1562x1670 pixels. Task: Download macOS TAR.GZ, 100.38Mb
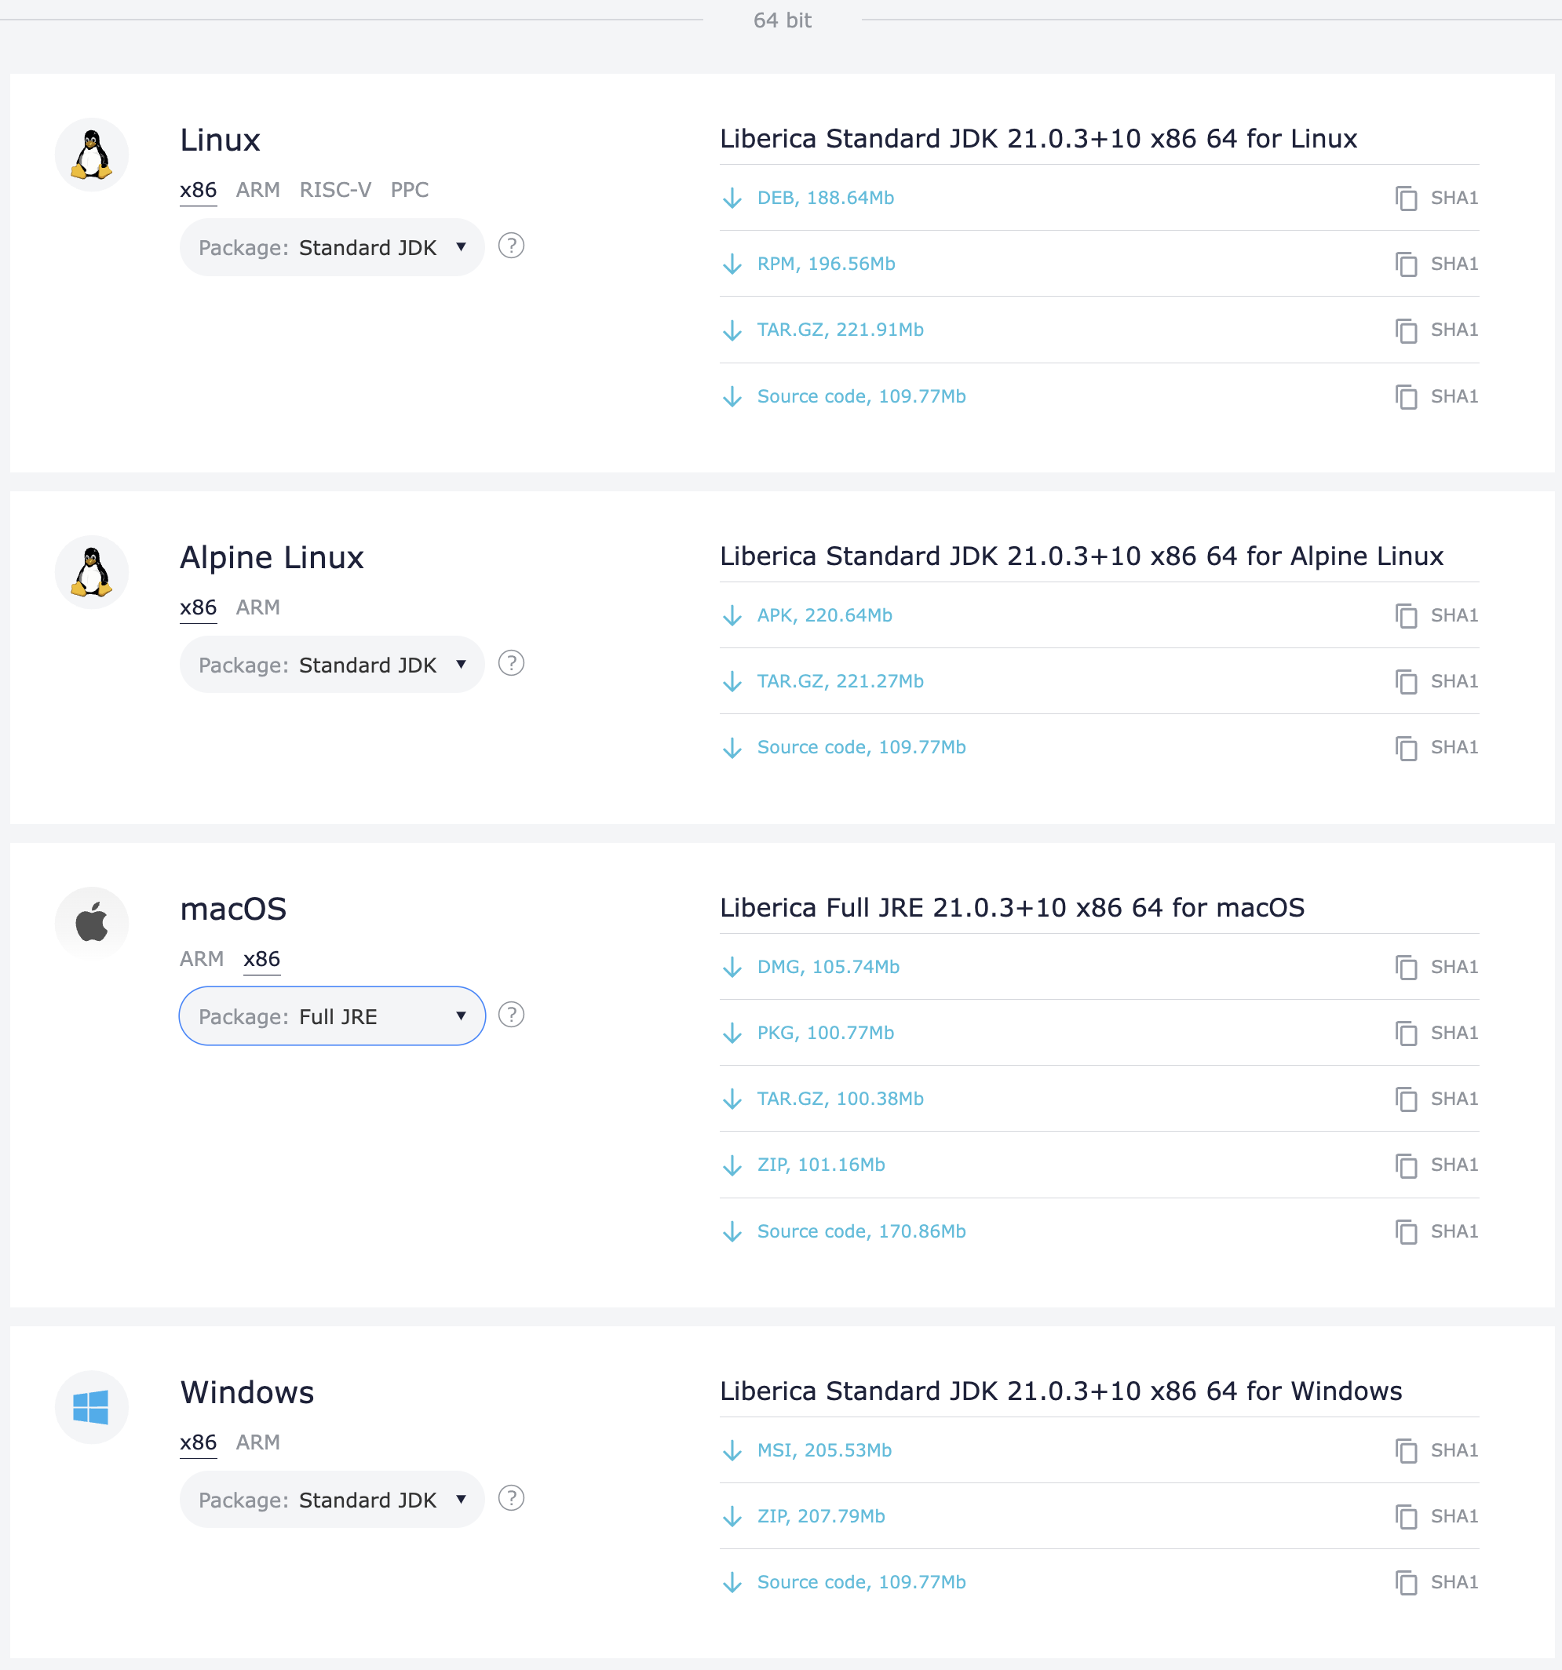point(823,1099)
